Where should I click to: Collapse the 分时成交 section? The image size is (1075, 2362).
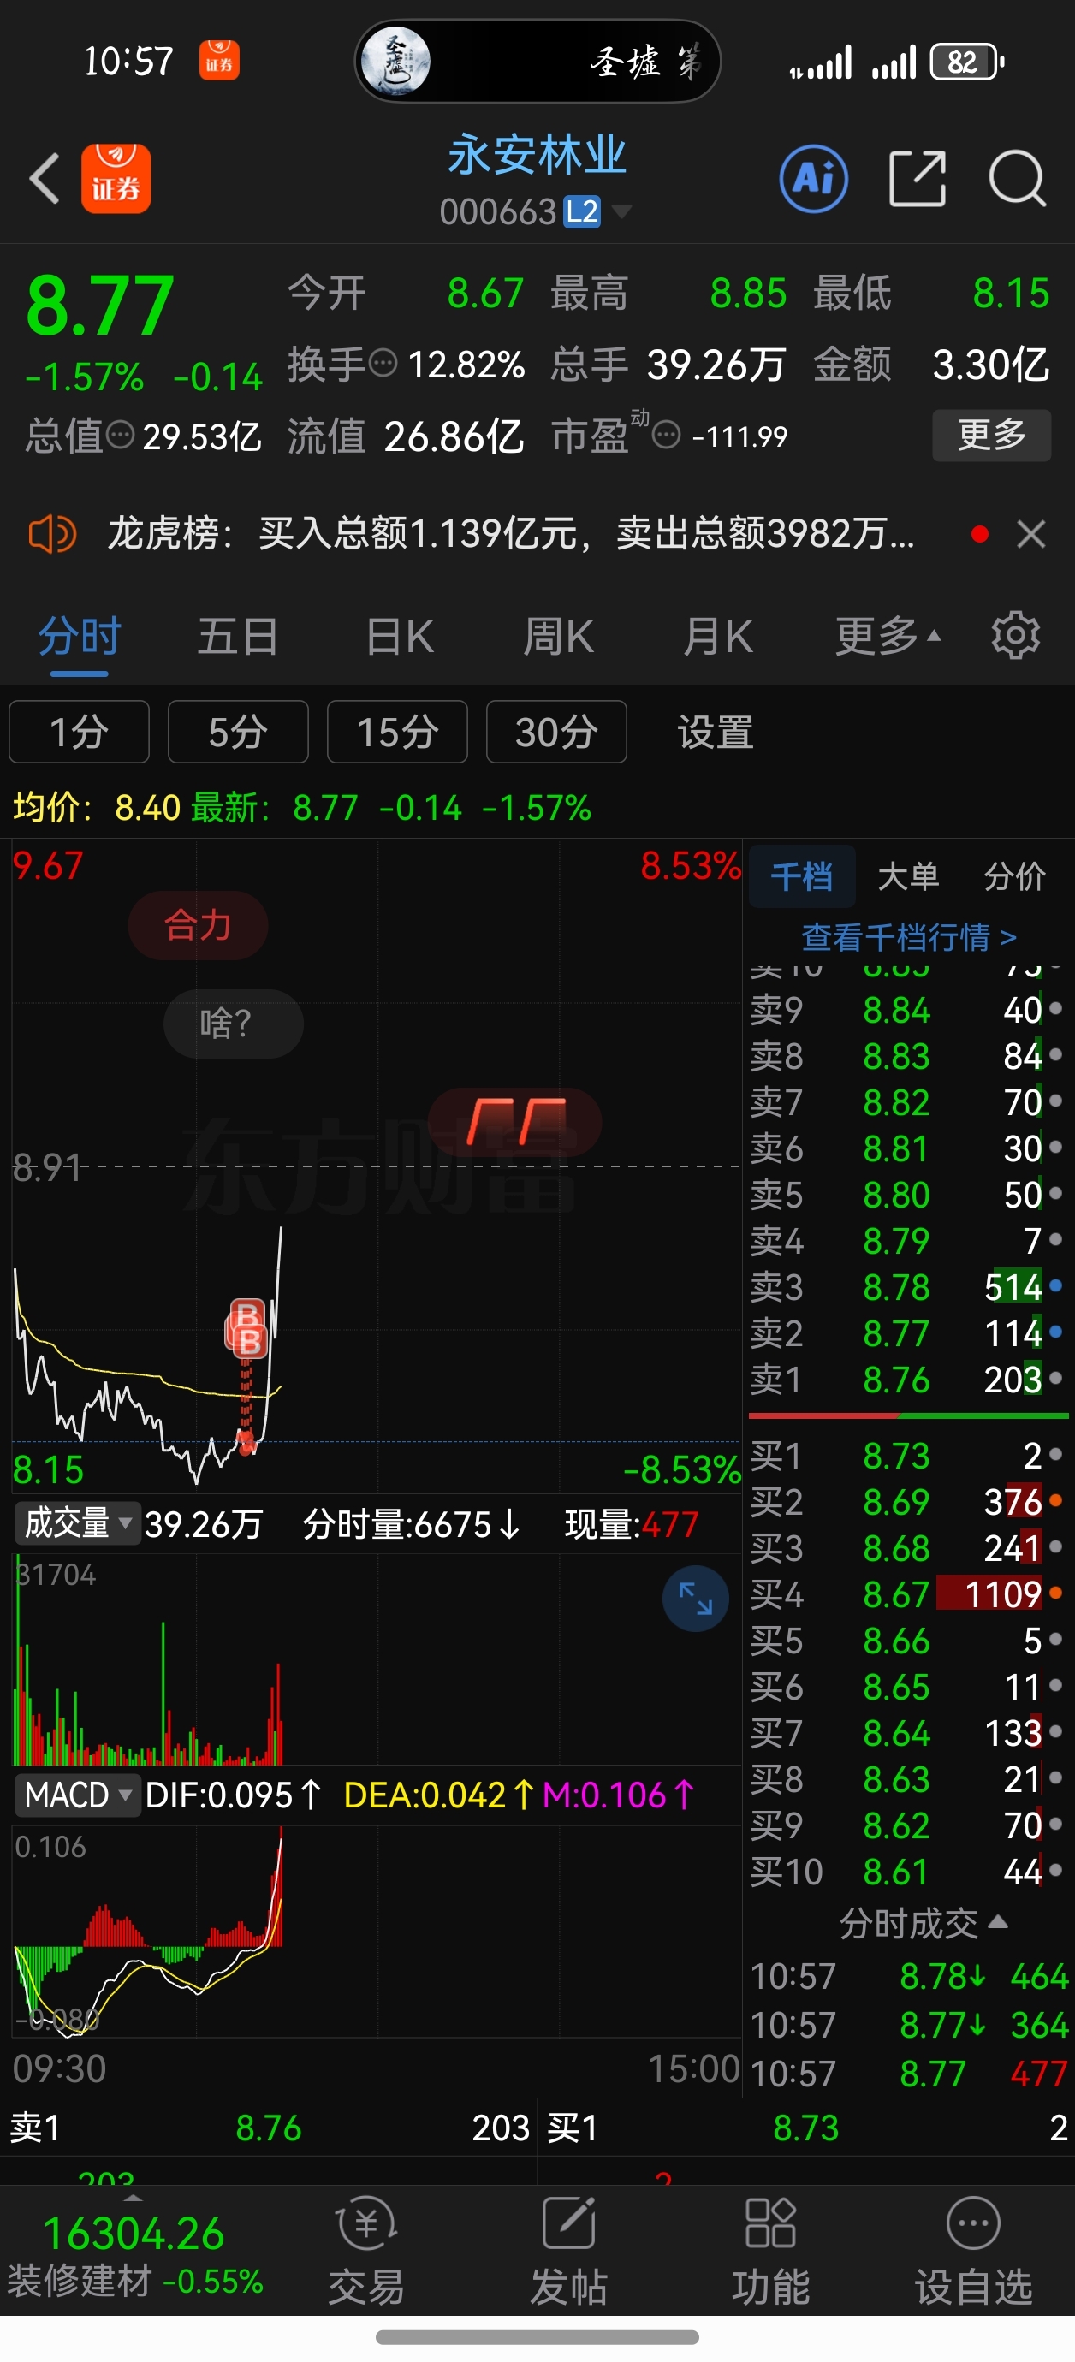pos(924,1923)
